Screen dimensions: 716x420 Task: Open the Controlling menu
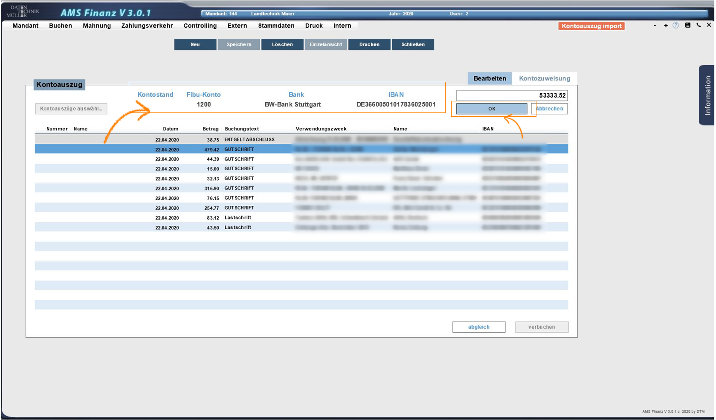click(x=200, y=26)
